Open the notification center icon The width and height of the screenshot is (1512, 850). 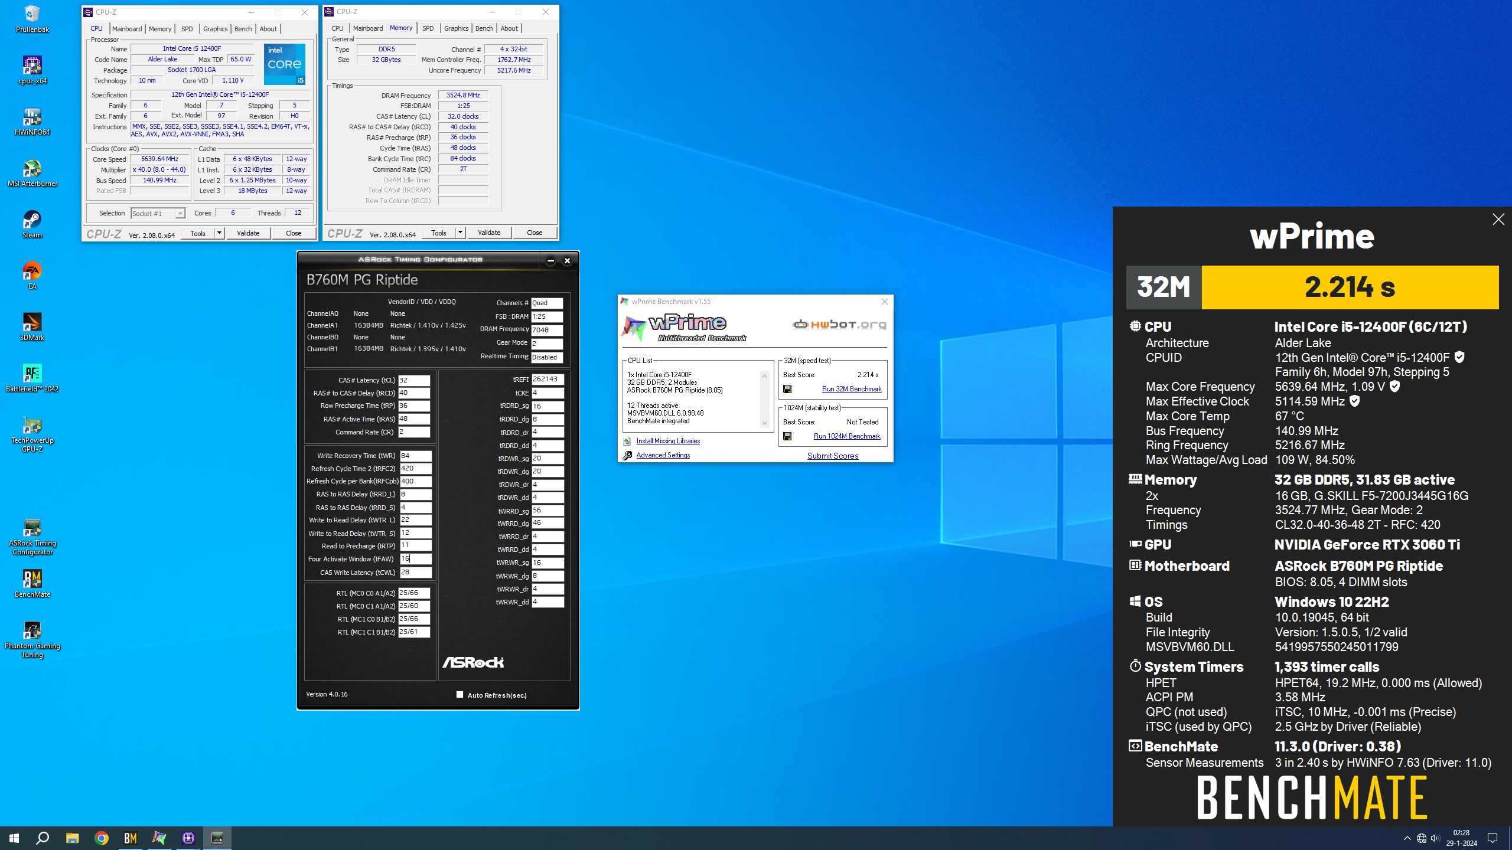(1493, 838)
